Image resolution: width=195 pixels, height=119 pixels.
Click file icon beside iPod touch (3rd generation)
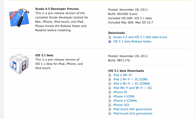point(110,113)
